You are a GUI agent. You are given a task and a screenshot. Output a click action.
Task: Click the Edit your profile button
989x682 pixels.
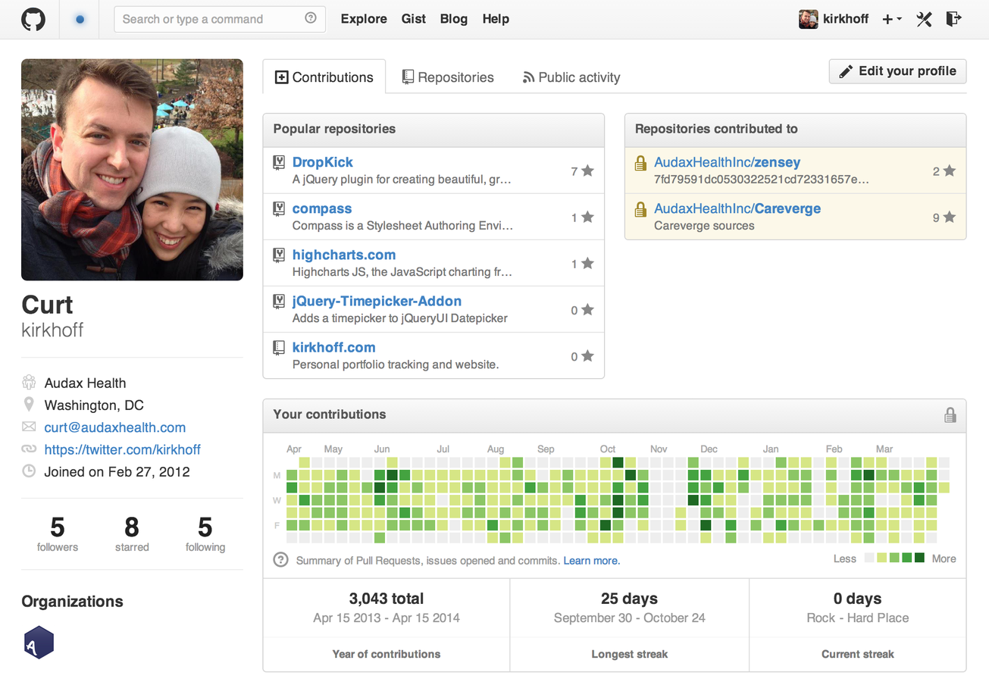(897, 71)
